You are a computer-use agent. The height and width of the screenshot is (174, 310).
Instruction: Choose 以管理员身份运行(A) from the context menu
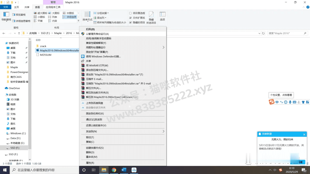click(123, 34)
